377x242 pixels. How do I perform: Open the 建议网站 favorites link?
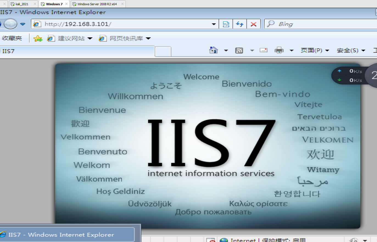[x=66, y=38]
